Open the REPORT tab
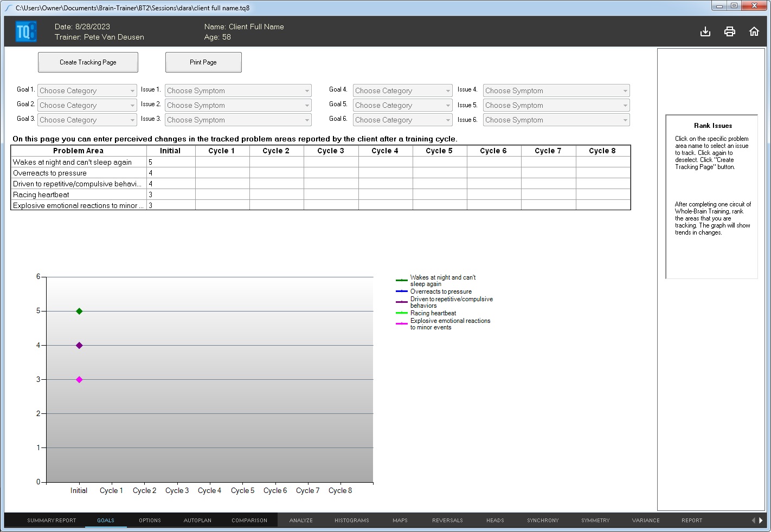 692,520
